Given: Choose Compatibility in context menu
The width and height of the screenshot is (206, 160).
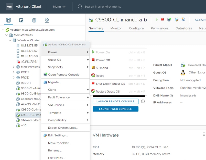Looking at the screenshot, I should point(66,120).
